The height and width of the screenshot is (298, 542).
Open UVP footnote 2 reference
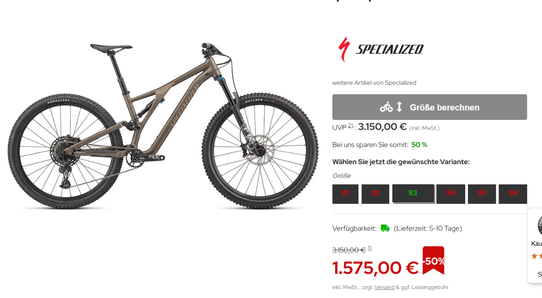coord(350,125)
